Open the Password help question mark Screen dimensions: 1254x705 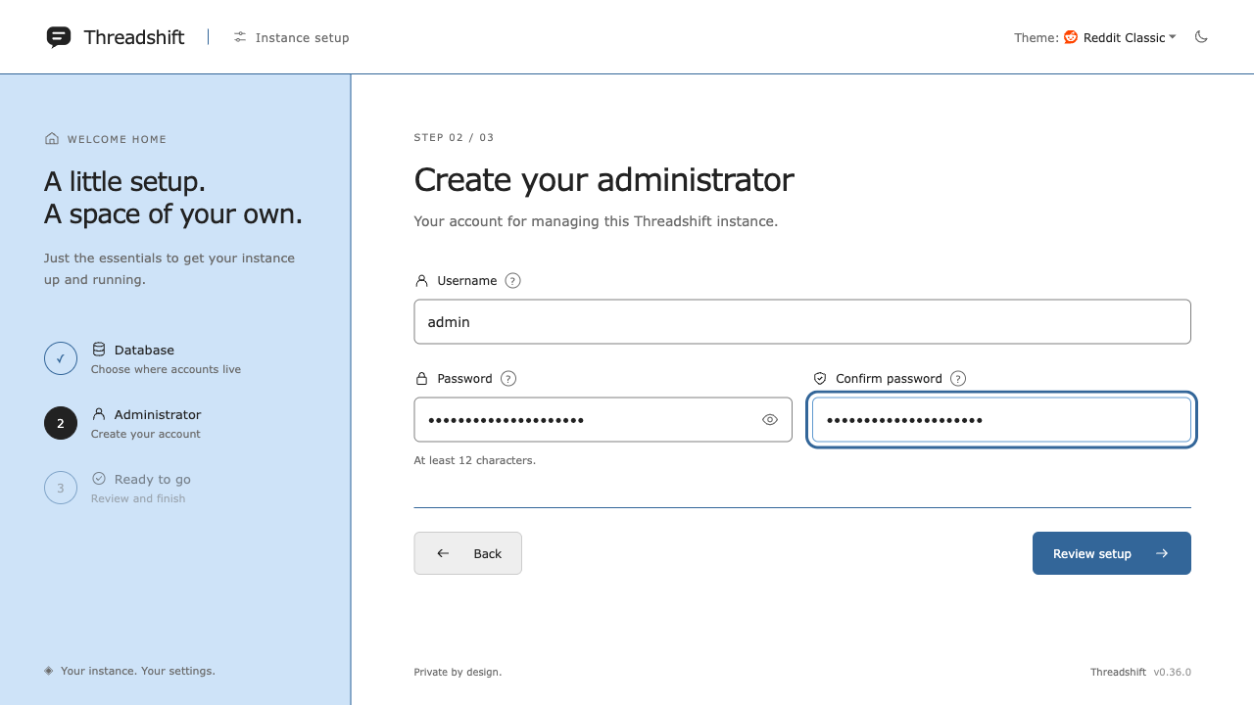click(508, 378)
